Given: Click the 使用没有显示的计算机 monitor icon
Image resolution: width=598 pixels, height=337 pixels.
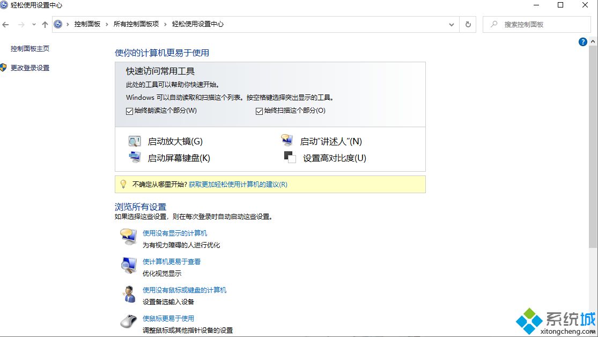Looking at the screenshot, I should pos(128,236).
